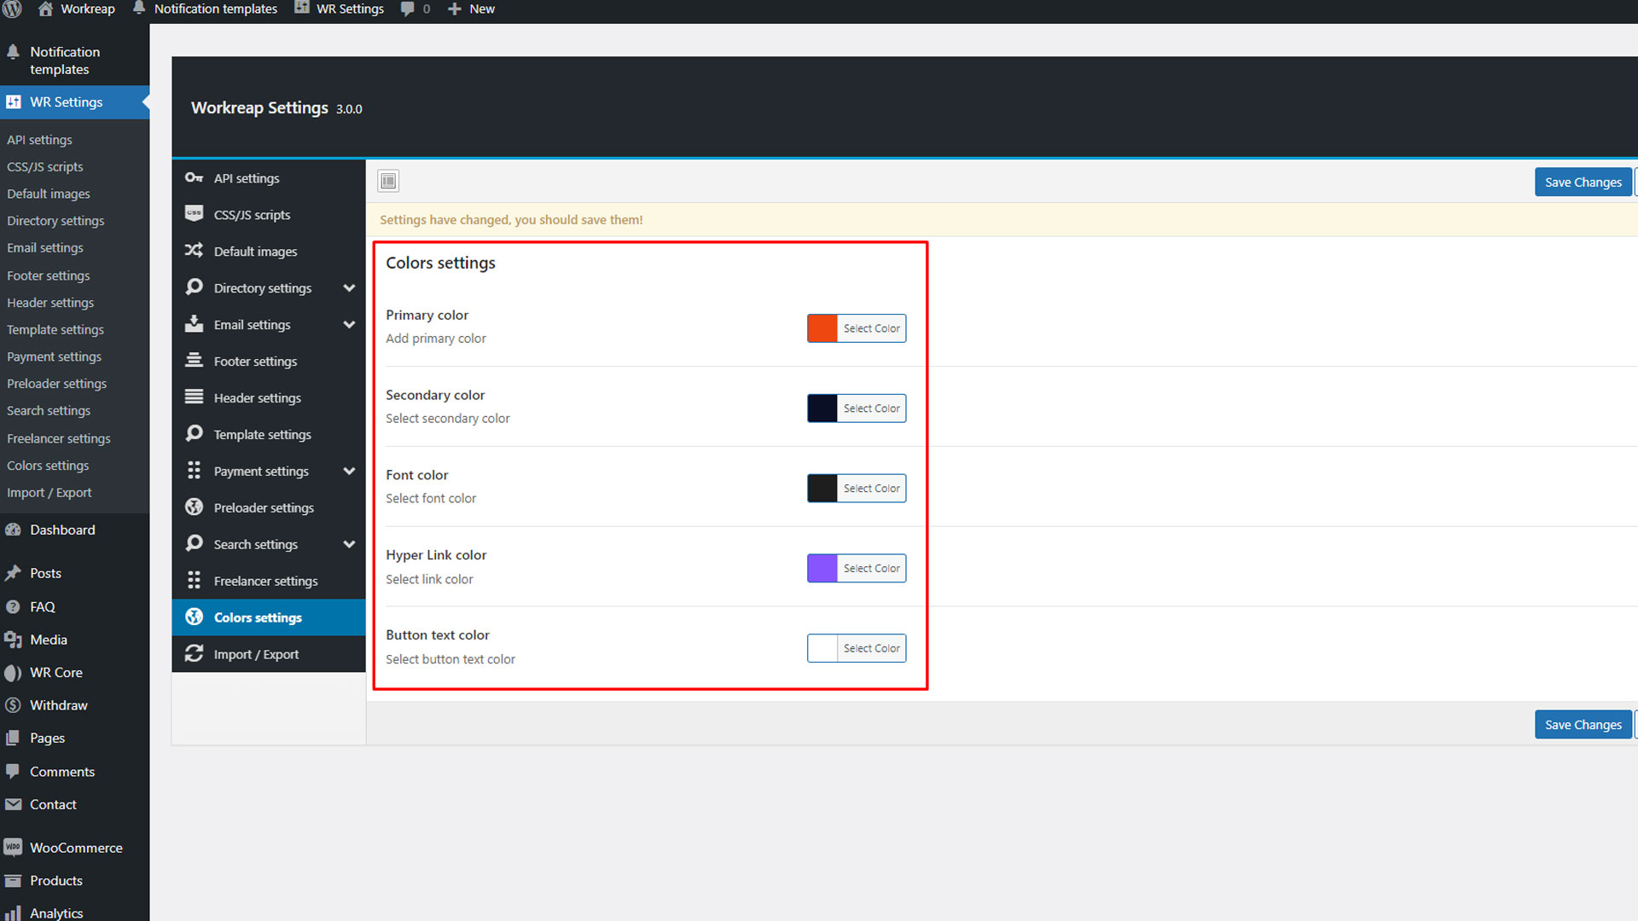Click the CSS icon next to CSS/JS scripts
Image resolution: width=1638 pixels, height=921 pixels.
pyautogui.click(x=194, y=214)
